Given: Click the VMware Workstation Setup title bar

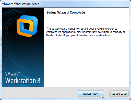Looking at the screenshot, I should 65,4.
